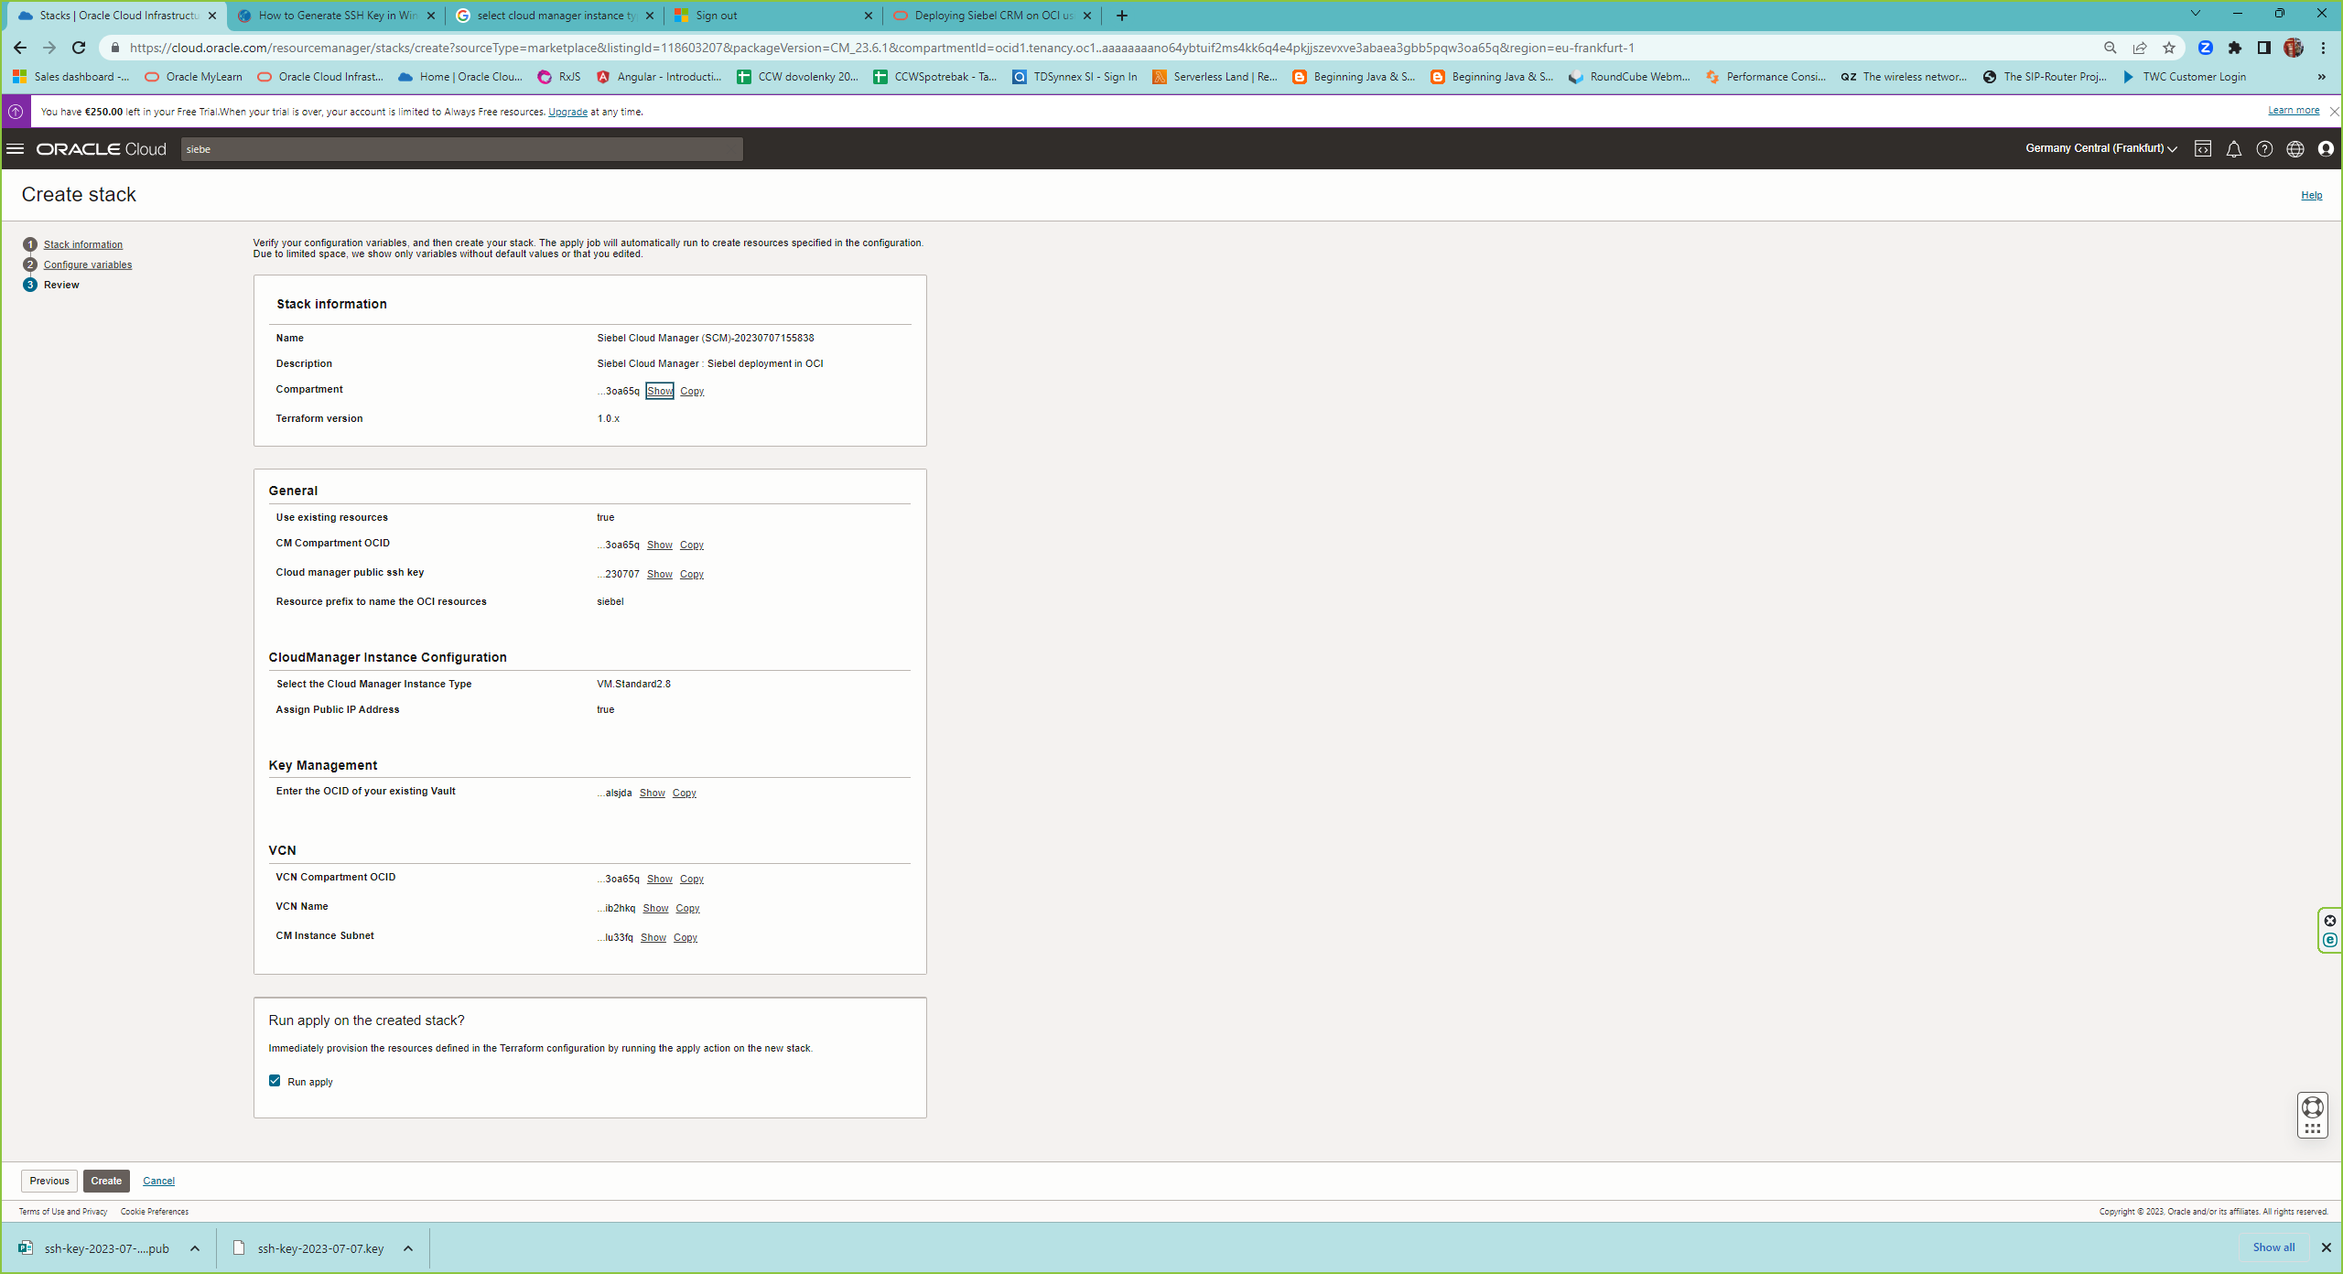Click Show all downloads
Viewport: 2343px width, 1274px height.
pyautogui.click(x=2273, y=1247)
